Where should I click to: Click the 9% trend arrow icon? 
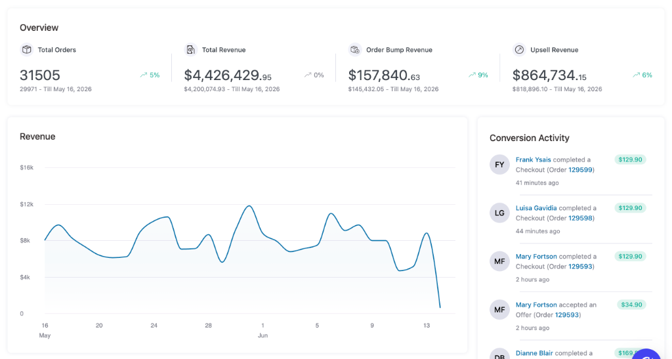click(x=472, y=75)
